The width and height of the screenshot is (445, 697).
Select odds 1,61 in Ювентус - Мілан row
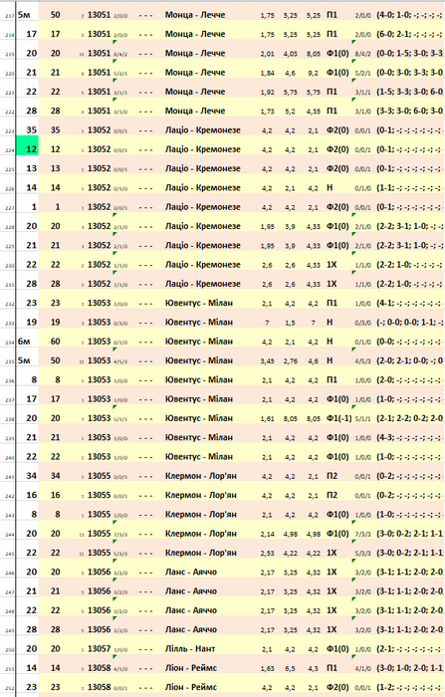267,419
